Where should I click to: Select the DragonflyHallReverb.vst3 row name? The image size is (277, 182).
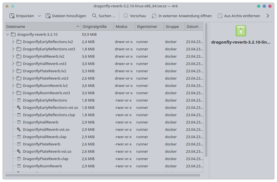45,64
